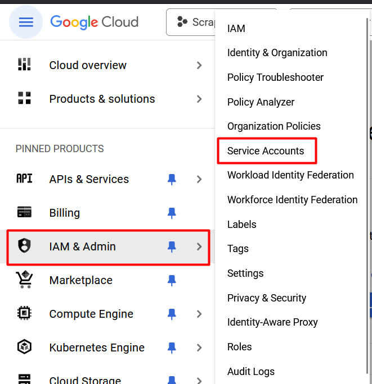Select Service Accounts in the submenu

pyautogui.click(x=266, y=151)
